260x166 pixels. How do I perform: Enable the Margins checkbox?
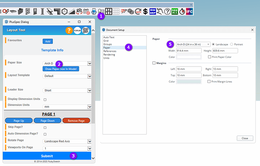[154, 63]
